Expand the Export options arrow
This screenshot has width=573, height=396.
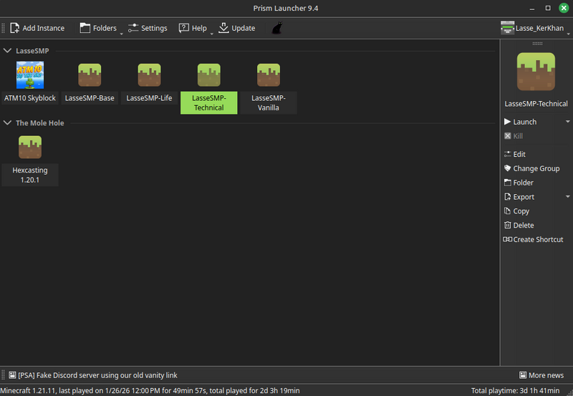pos(568,197)
